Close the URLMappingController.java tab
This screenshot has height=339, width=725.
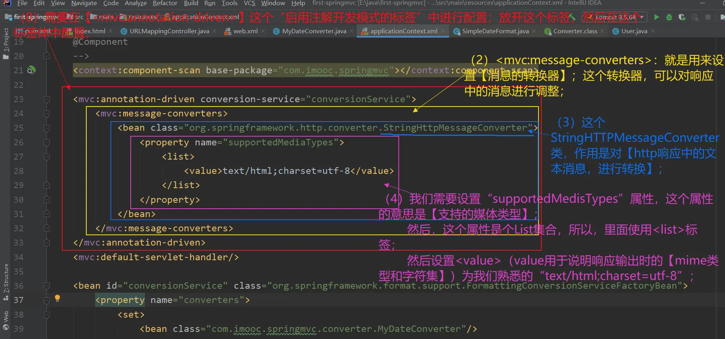[x=214, y=31]
